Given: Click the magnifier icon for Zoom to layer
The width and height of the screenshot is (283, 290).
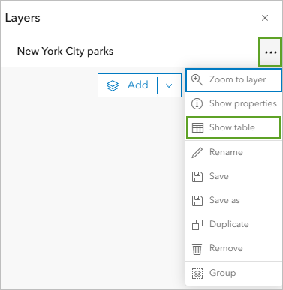Looking at the screenshot, I should coord(197,80).
